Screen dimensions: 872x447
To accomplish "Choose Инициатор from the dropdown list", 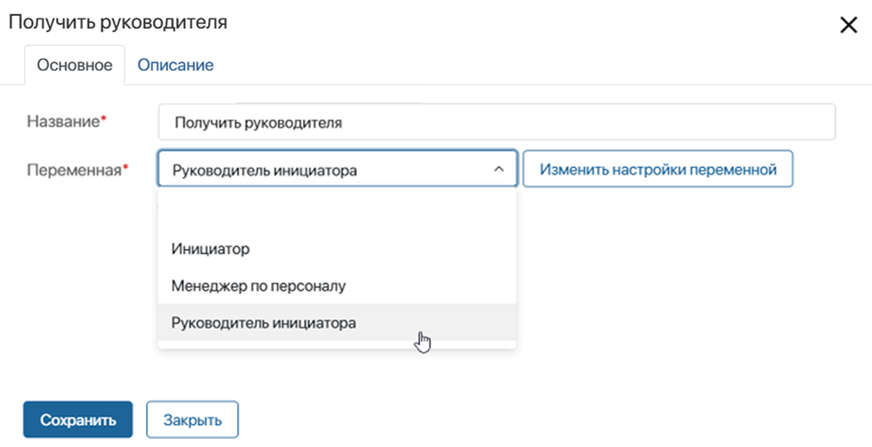I will (338, 248).
